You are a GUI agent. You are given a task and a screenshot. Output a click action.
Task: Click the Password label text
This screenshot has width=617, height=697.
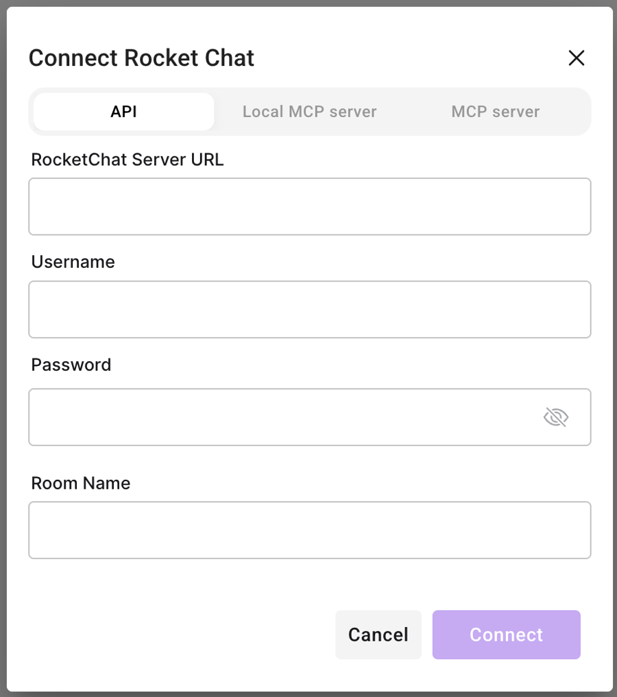[x=71, y=365]
